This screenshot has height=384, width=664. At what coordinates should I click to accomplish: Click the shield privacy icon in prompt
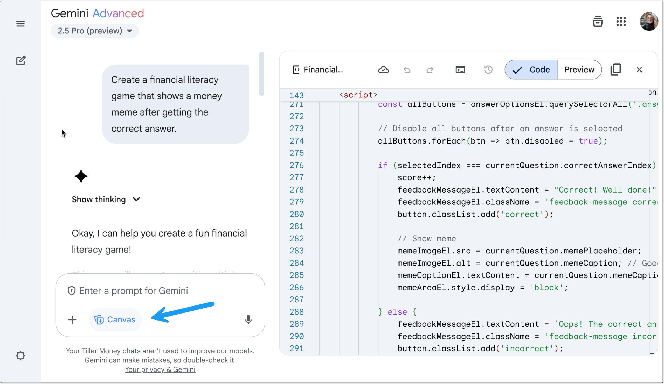click(x=71, y=291)
